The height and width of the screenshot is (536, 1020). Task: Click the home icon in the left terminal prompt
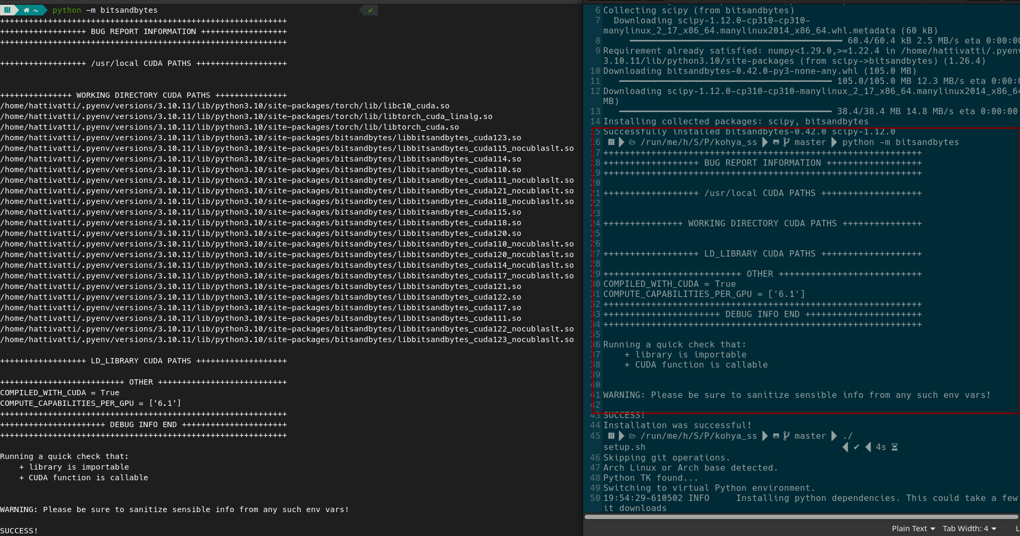click(26, 10)
